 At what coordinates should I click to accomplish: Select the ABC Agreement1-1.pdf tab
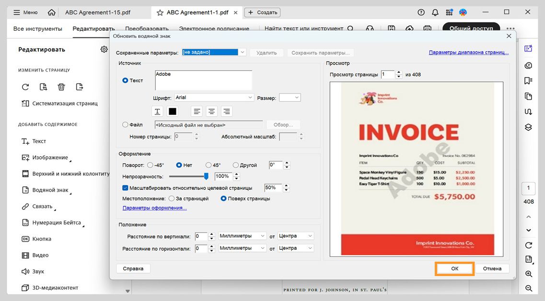point(197,12)
